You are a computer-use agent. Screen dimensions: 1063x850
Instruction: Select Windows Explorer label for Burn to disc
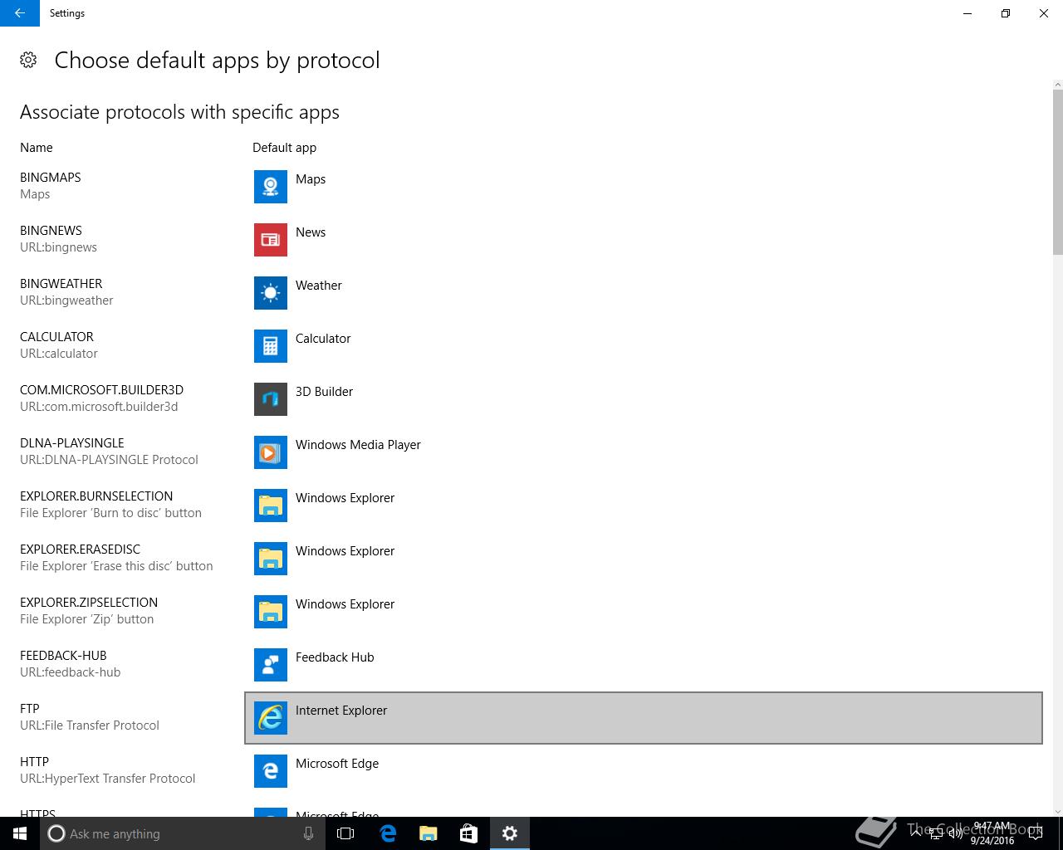345,498
